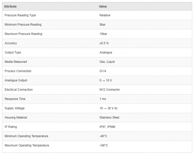Click the Stainless Steel housing value

point(109,118)
